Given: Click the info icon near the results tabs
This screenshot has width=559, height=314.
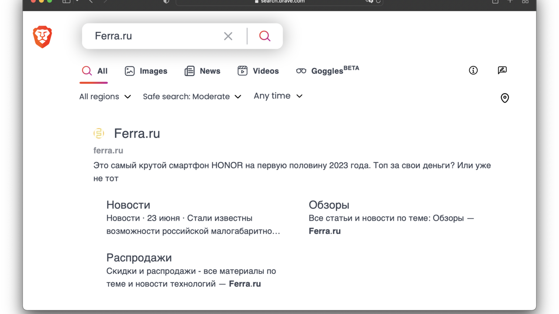Looking at the screenshot, I should click(473, 70).
